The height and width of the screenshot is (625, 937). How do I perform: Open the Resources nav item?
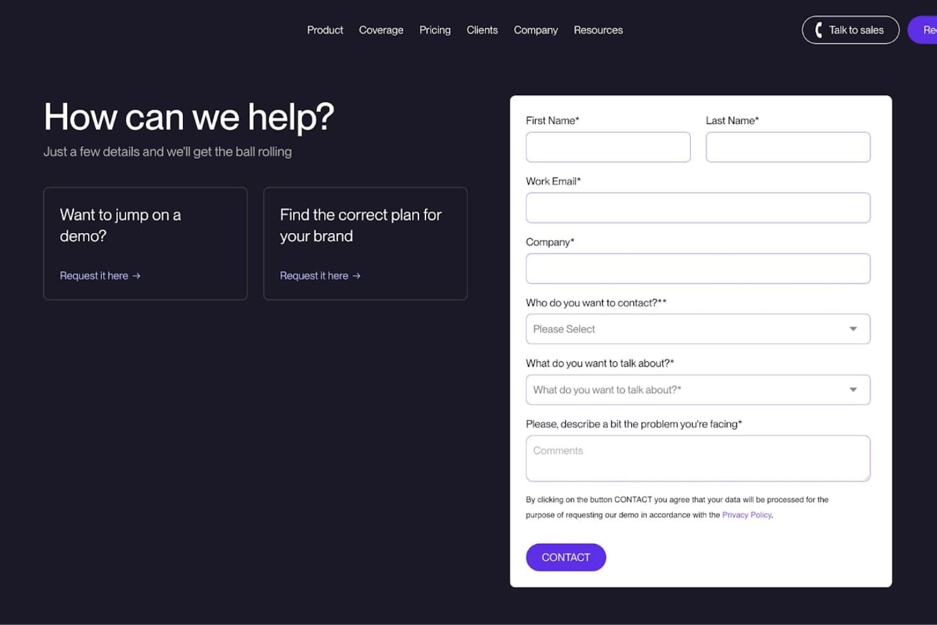point(598,30)
